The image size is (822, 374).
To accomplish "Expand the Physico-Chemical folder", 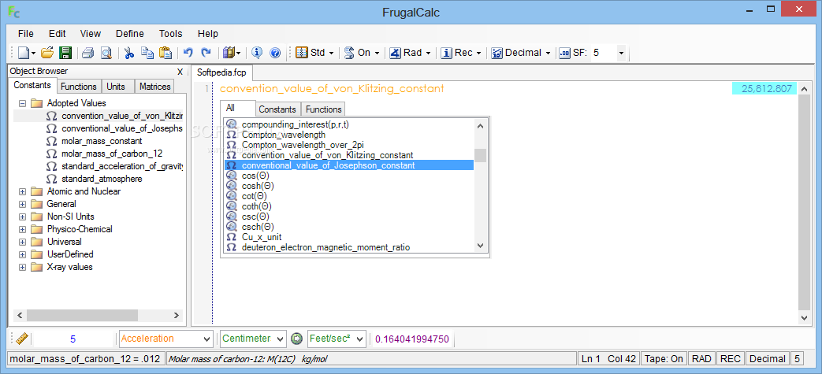I will [x=23, y=229].
